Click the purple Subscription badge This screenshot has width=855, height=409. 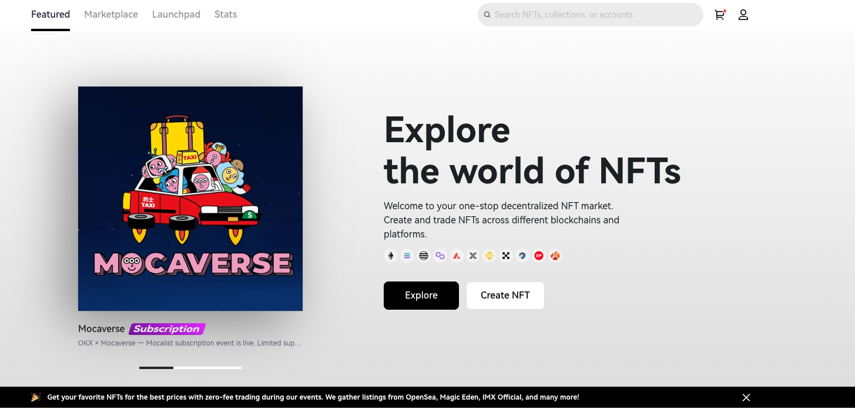(167, 329)
